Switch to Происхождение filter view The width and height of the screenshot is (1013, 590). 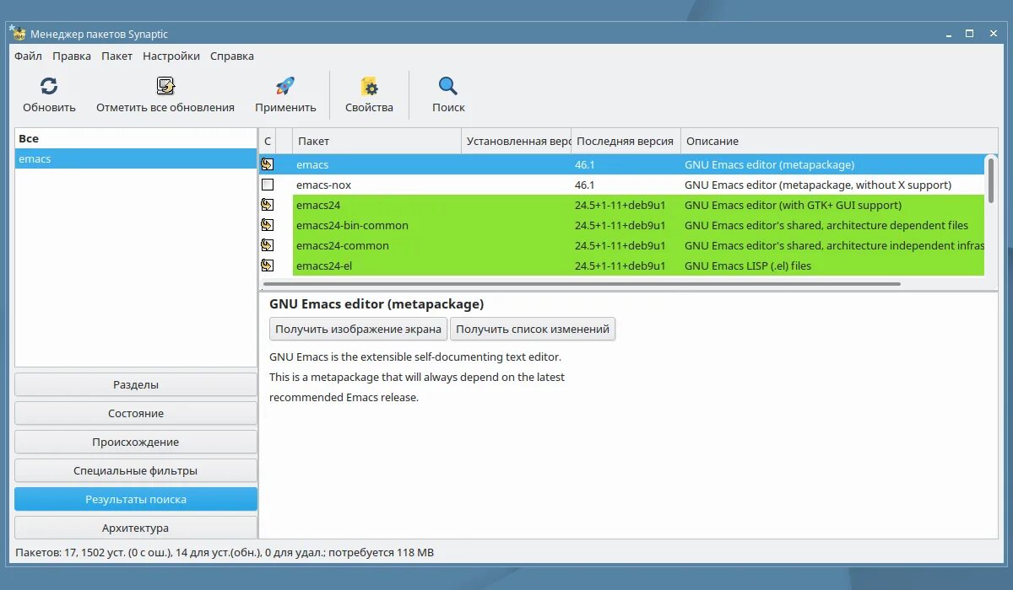tap(136, 442)
